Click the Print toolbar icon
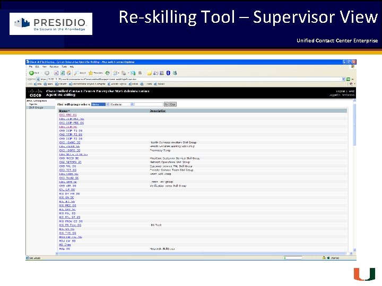This screenshot has height=286, width=382. pos(124,73)
